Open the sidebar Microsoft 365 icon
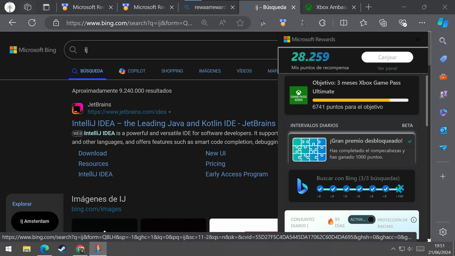This screenshot has width=455, height=256. [443, 112]
